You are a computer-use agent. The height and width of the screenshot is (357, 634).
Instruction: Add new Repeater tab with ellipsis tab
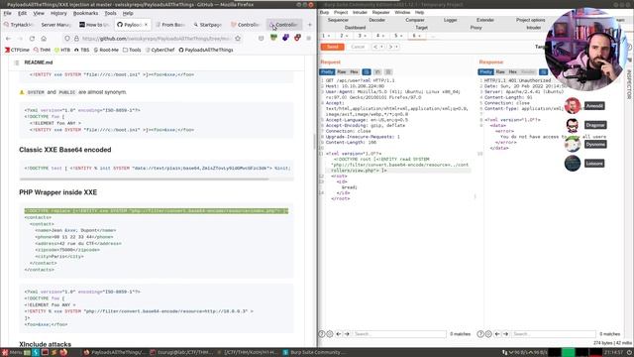[432, 36]
